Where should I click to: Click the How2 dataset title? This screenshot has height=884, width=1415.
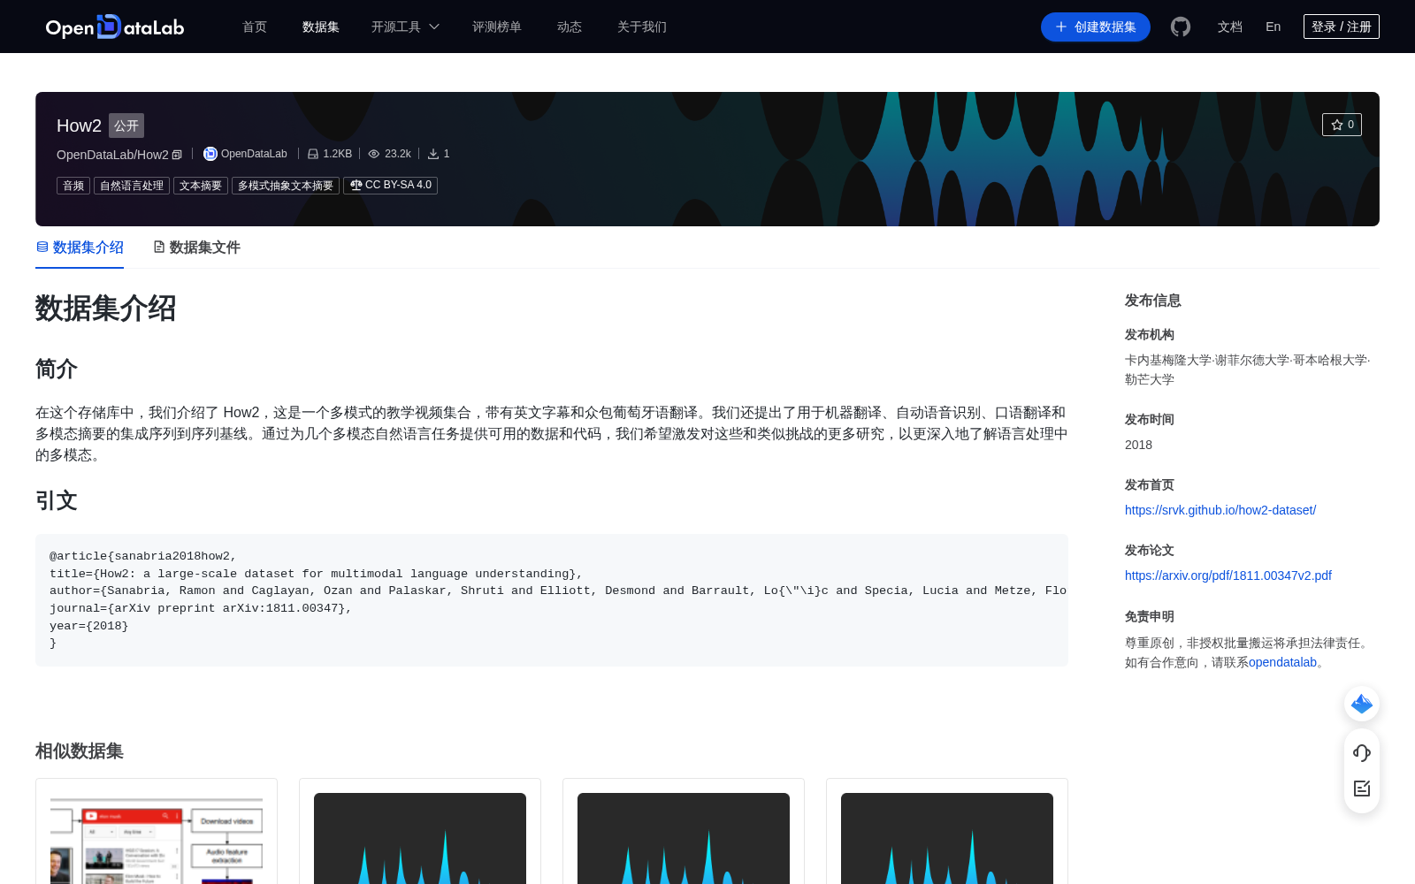[79, 126]
